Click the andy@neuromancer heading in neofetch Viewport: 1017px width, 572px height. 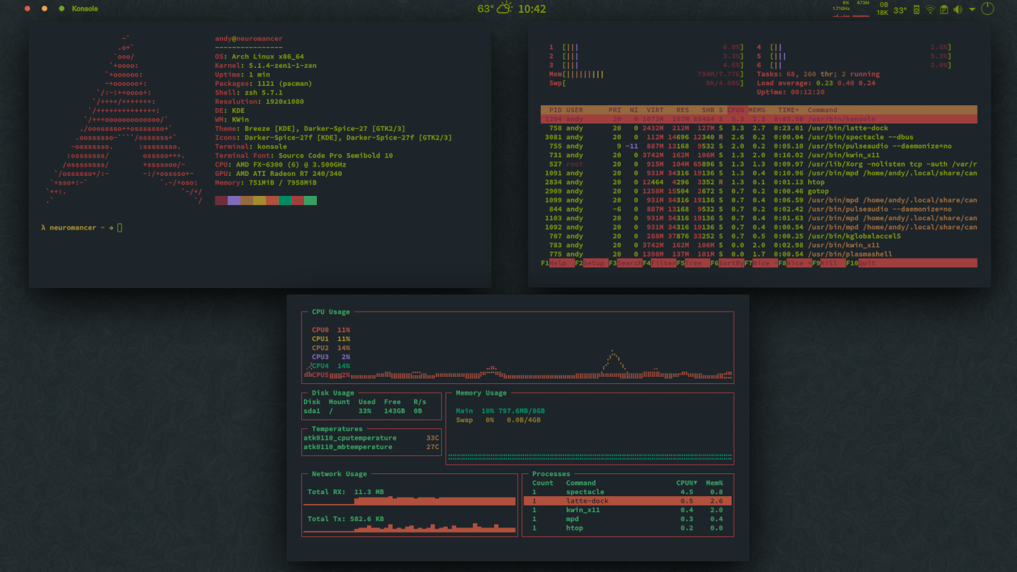pos(248,39)
